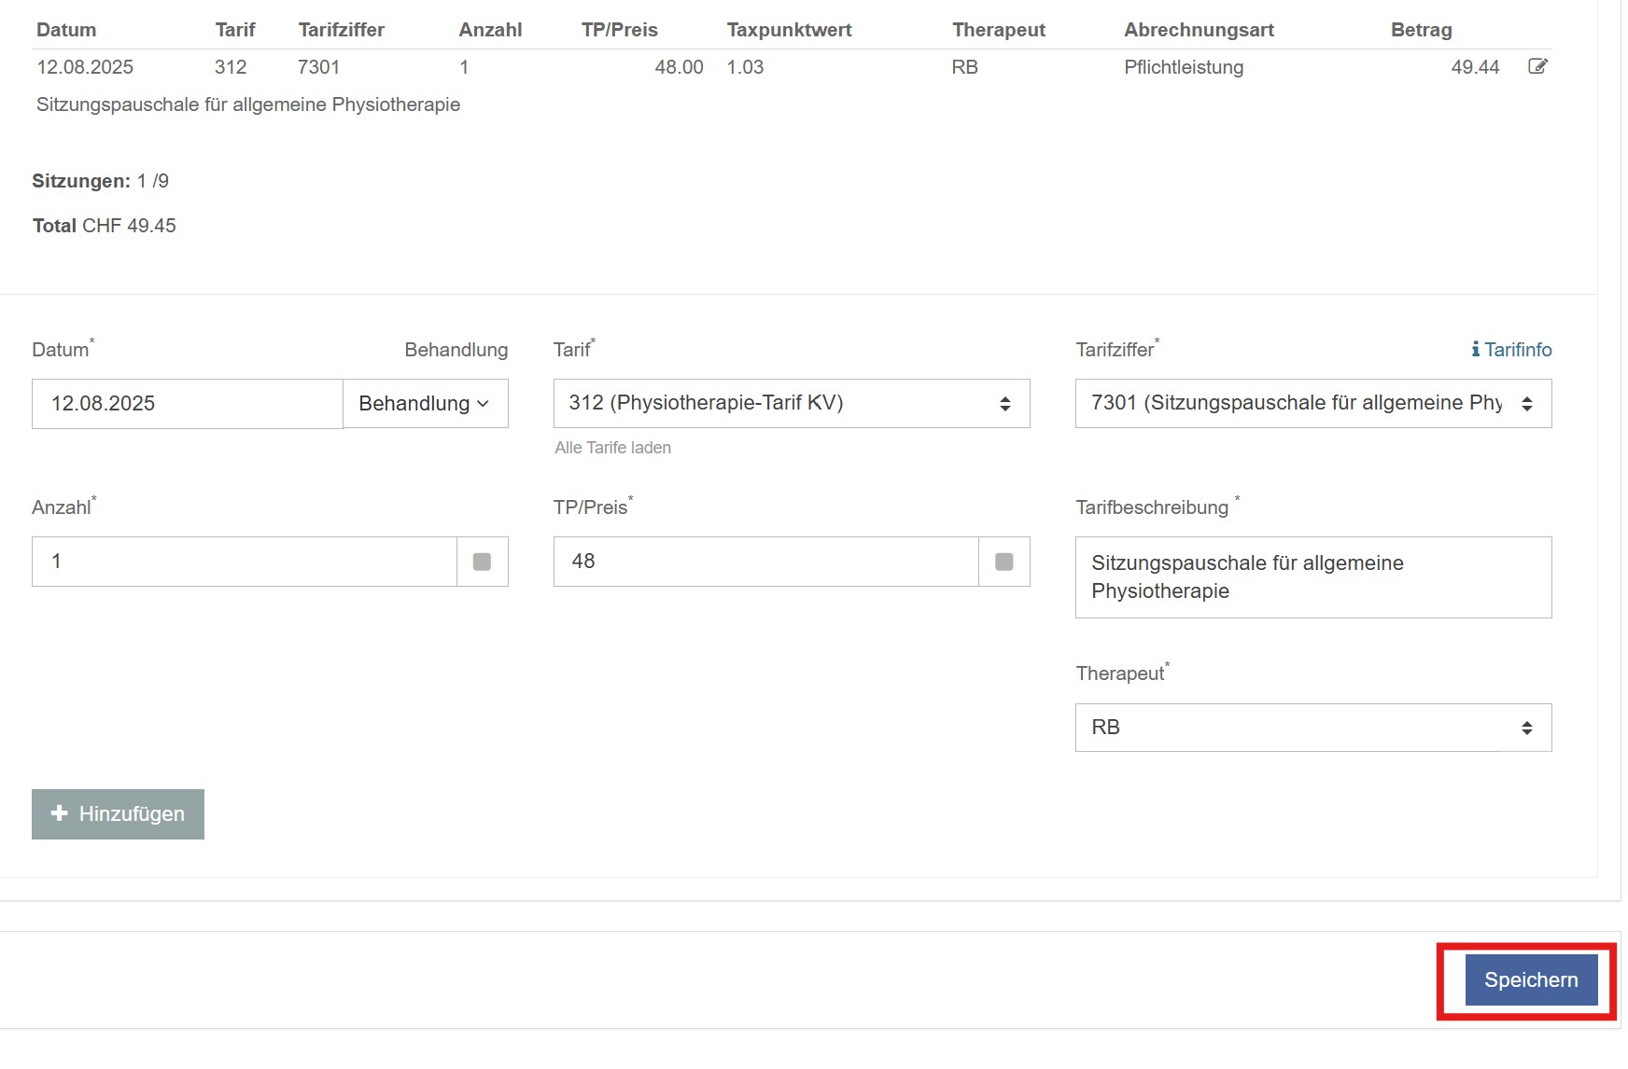This screenshot has width=1628, height=1069.
Task: Click the Betrag column header
Action: point(1421,30)
